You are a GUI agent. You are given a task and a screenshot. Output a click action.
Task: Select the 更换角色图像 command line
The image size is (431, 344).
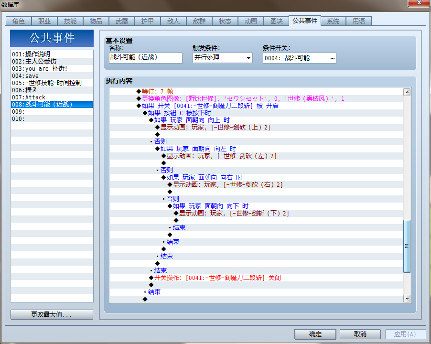click(x=256, y=98)
